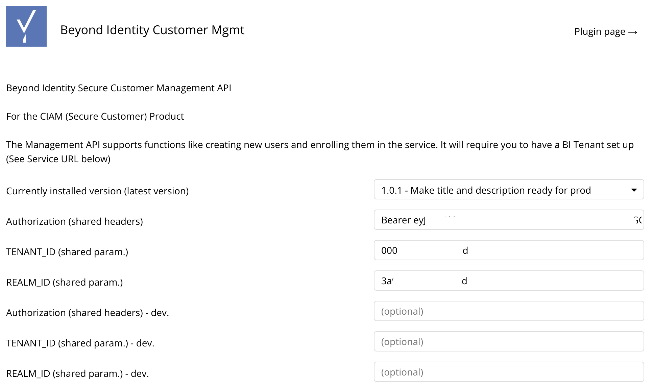Click the Authorization shared headers Bearer field

pos(509,220)
